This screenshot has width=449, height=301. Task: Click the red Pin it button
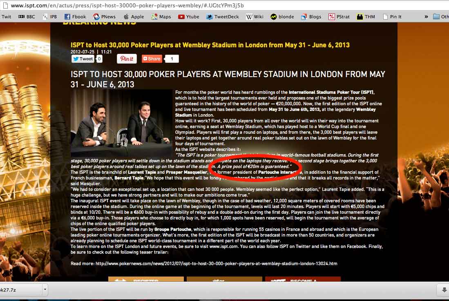point(127,59)
